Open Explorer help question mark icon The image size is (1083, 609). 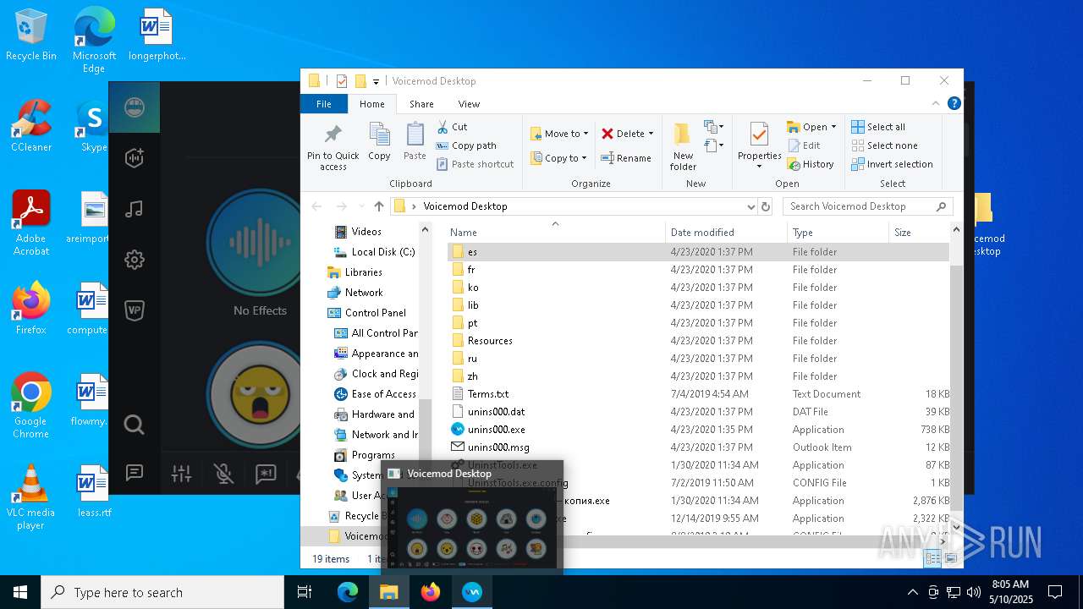(x=954, y=104)
